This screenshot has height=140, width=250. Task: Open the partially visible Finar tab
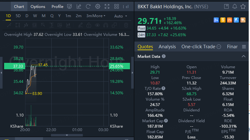coord(232,47)
